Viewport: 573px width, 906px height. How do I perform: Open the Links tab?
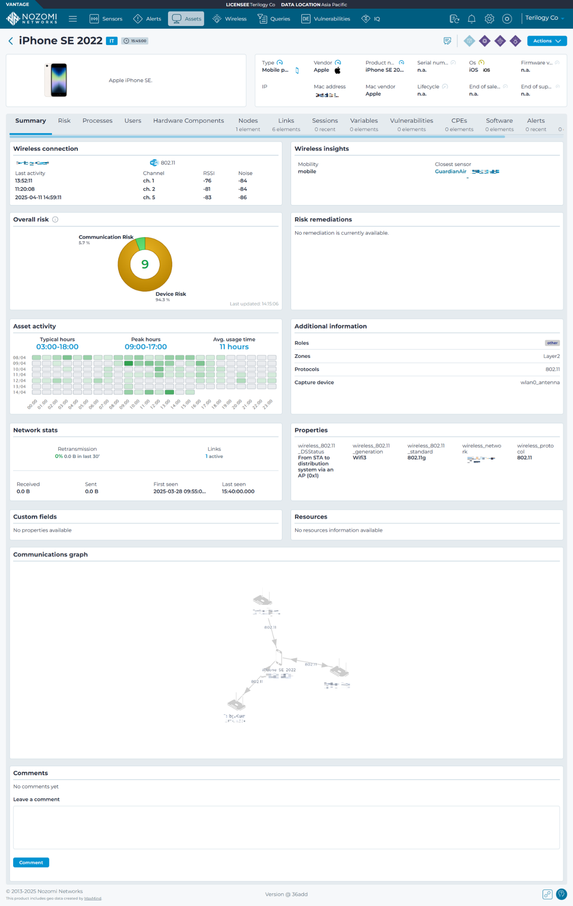tap(286, 124)
